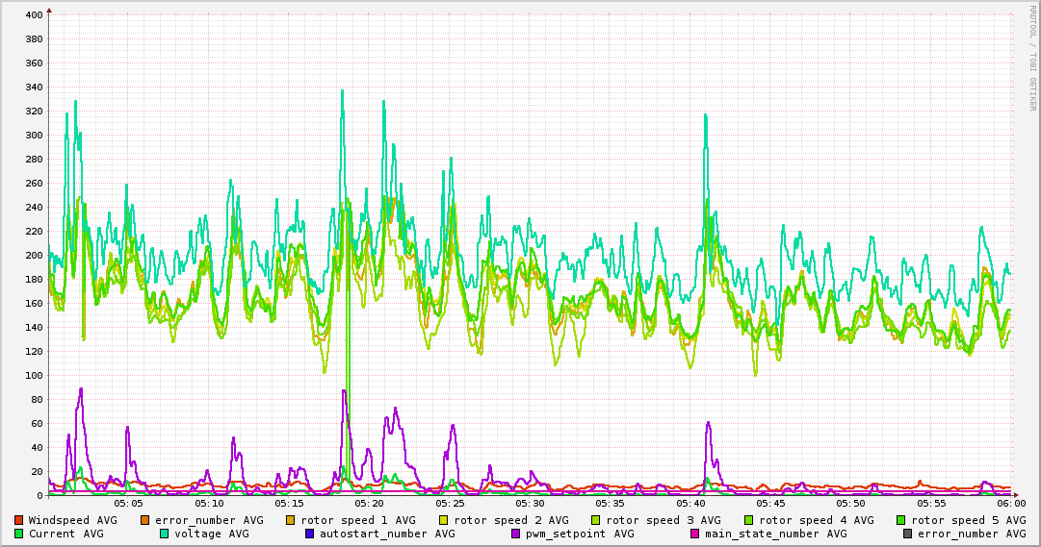
Task: Click the purple pwm_setpoint AVG swatch
Action: click(x=516, y=534)
